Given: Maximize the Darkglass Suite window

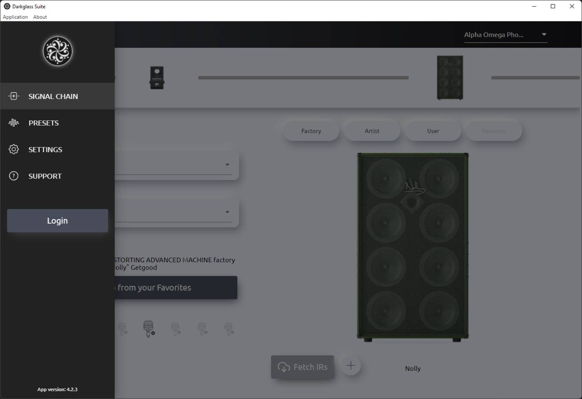Looking at the screenshot, I should pyautogui.click(x=553, y=6).
